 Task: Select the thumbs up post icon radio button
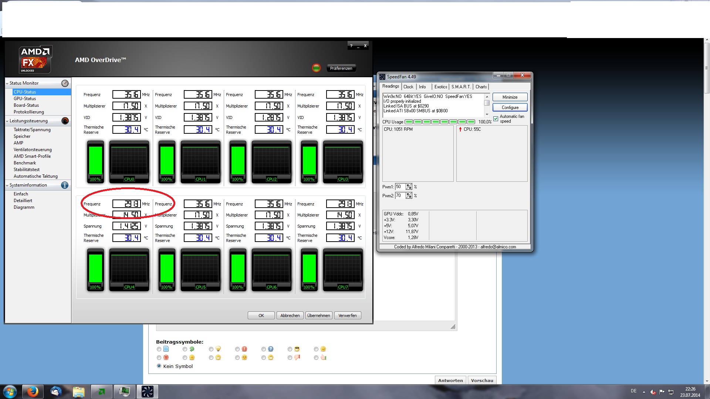(316, 358)
